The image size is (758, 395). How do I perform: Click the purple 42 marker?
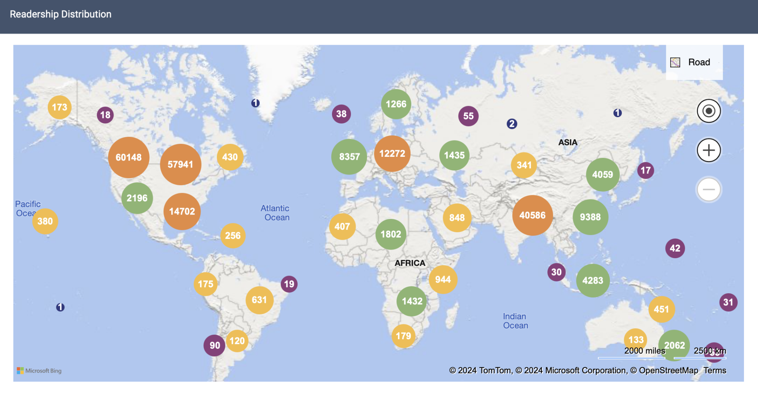click(x=675, y=248)
